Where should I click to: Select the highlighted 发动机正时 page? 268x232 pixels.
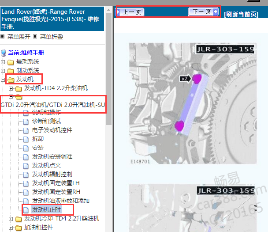[x=46, y=209]
